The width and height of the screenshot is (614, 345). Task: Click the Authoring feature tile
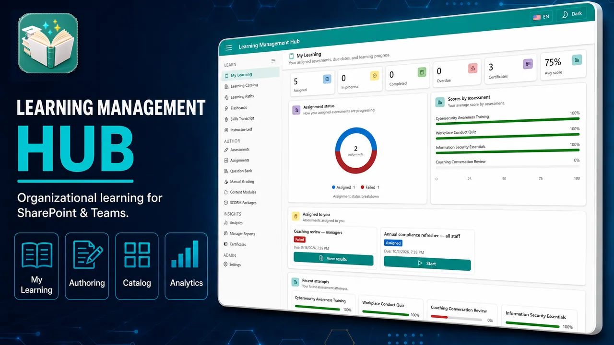(x=87, y=266)
